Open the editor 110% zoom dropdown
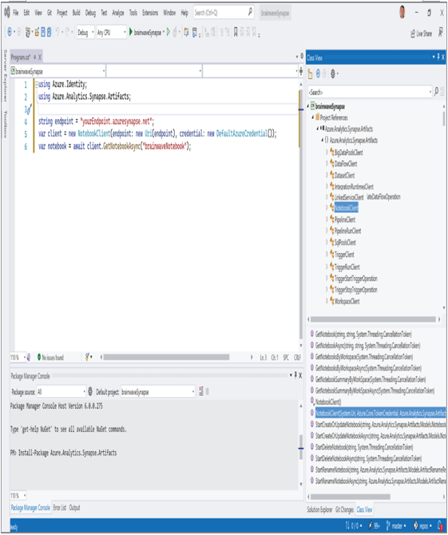This screenshot has width=448, height=535. (x=18, y=357)
